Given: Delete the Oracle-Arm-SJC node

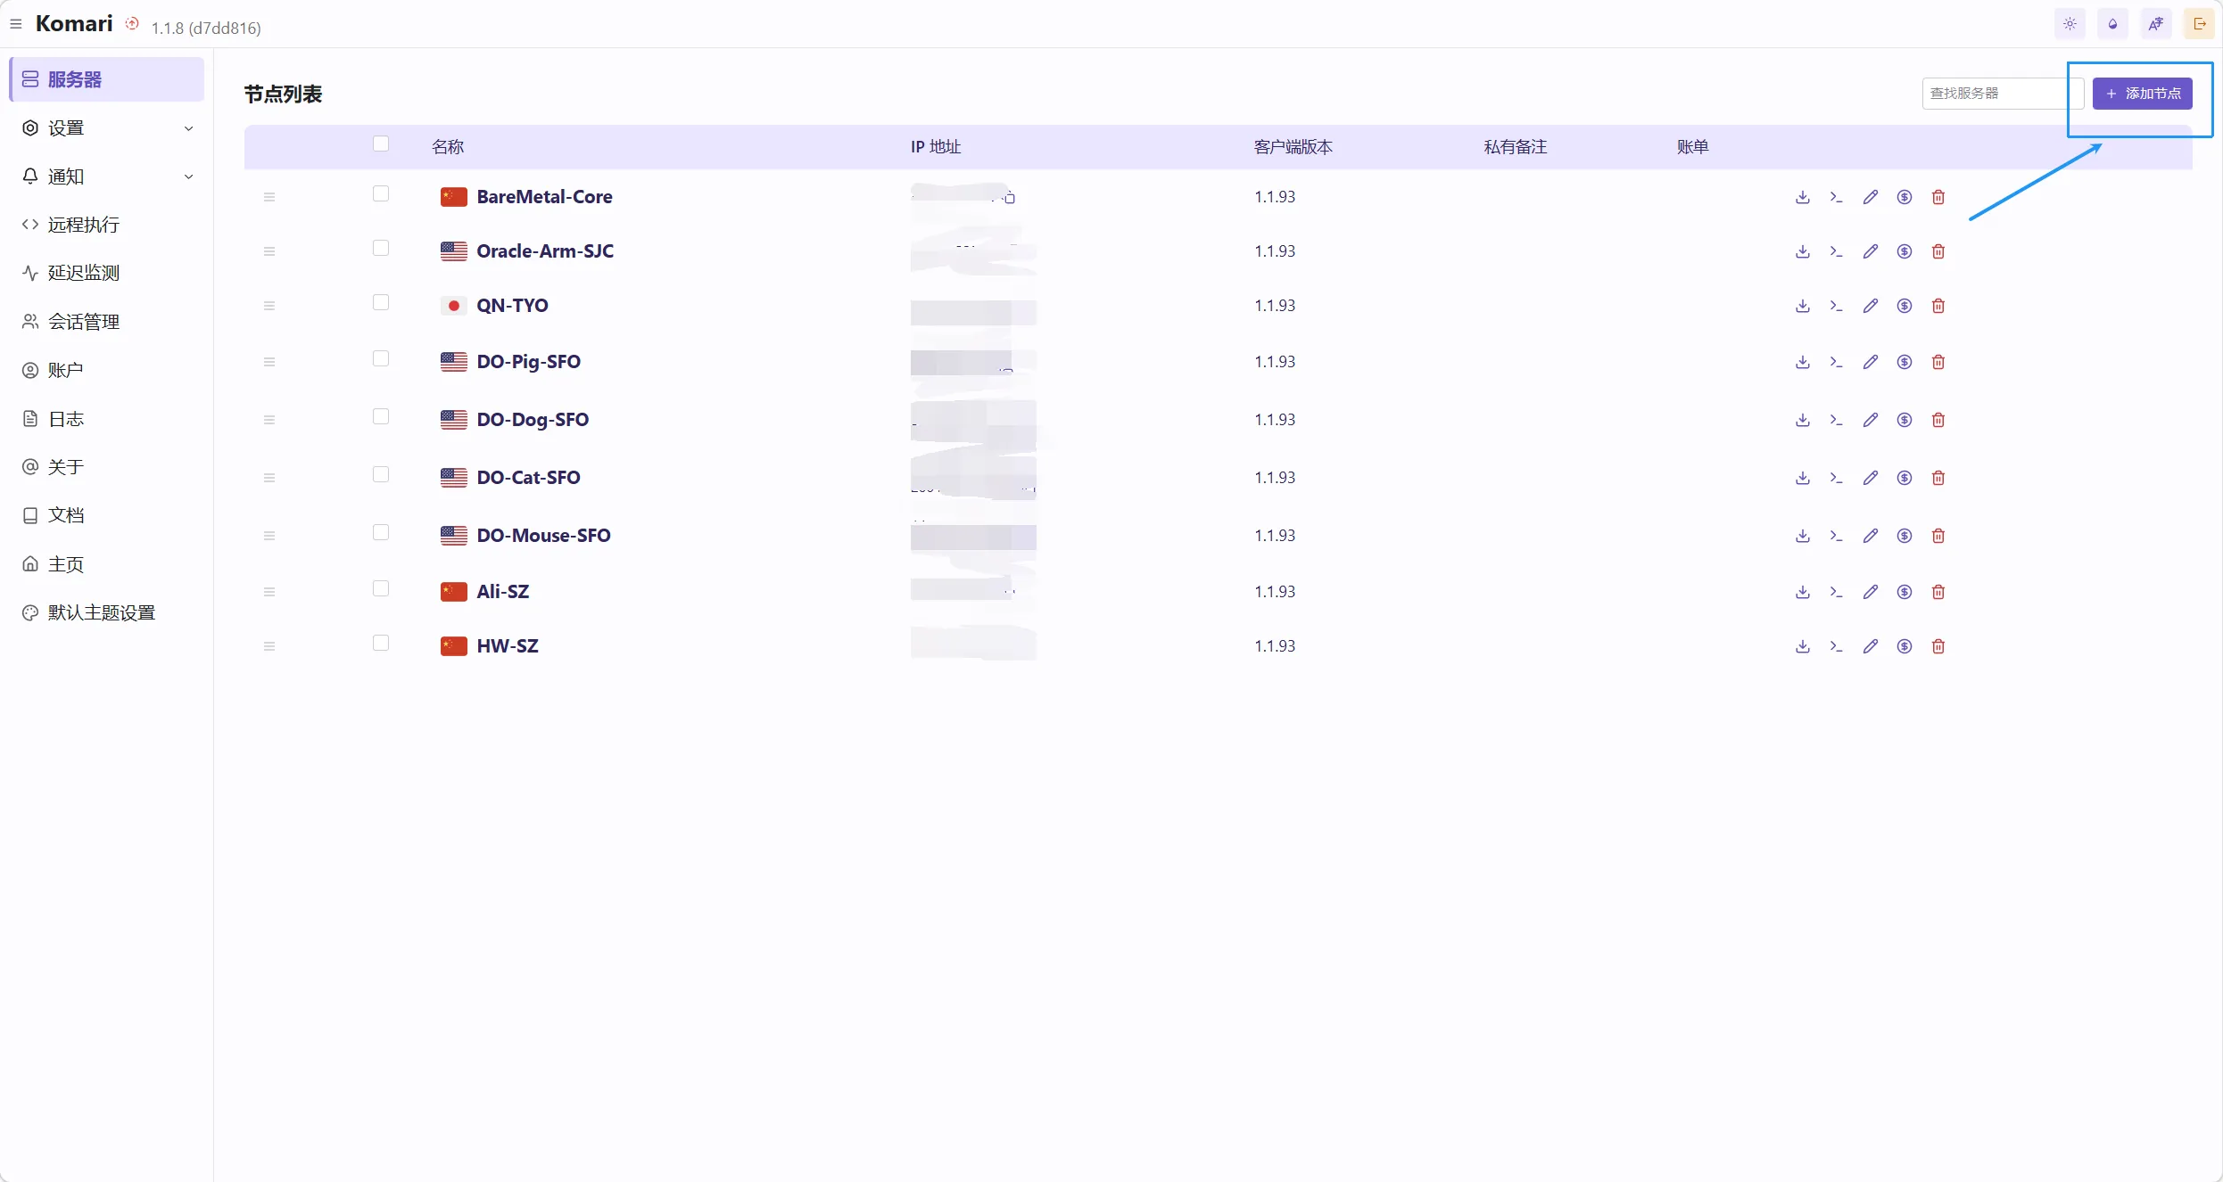Looking at the screenshot, I should click(x=1938, y=251).
